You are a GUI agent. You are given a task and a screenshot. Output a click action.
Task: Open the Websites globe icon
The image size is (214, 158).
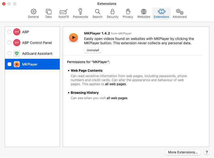point(144,12)
